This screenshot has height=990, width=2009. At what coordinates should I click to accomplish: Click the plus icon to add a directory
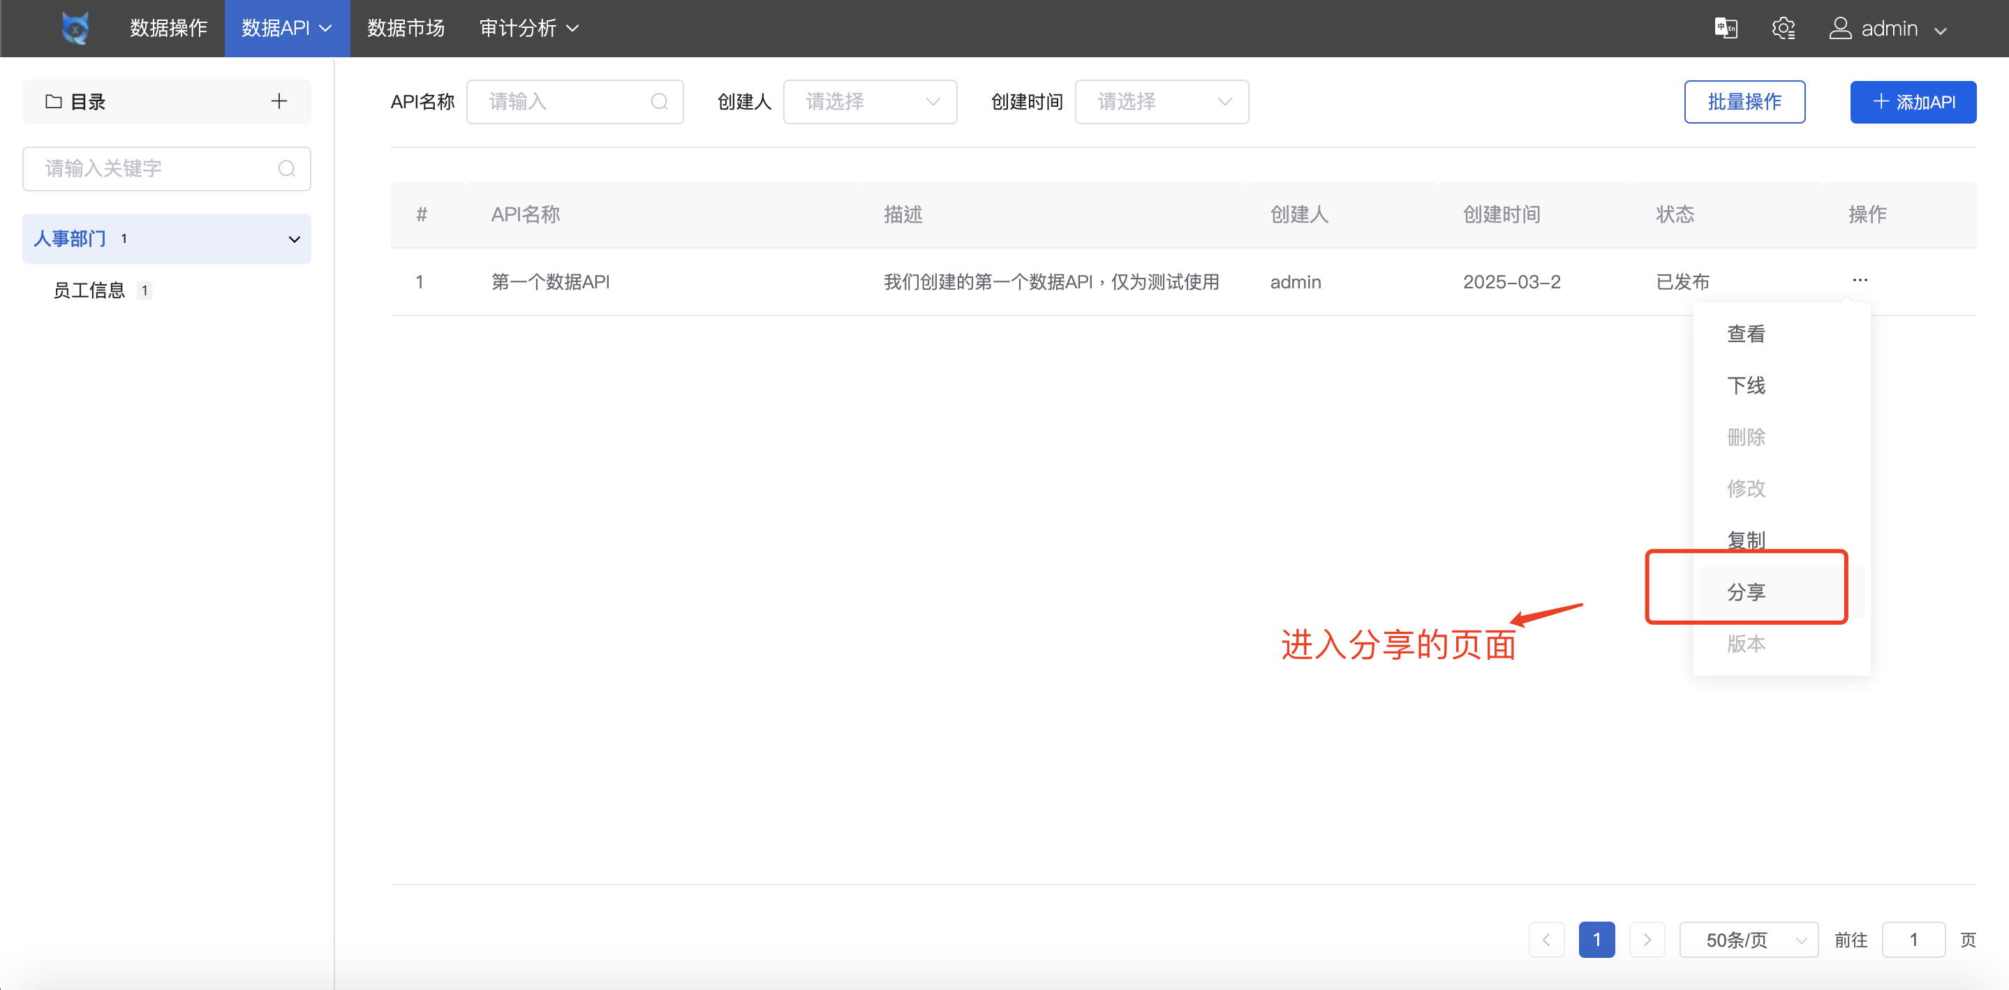(279, 101)
